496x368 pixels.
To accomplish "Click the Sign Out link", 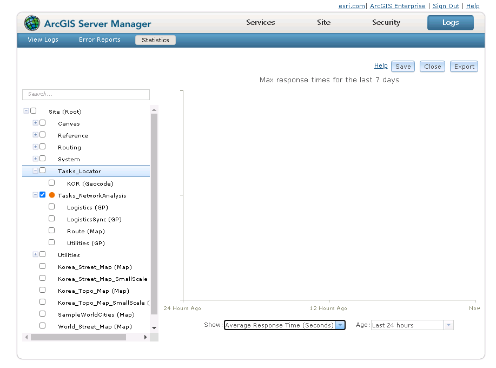I will coord(446,6).
